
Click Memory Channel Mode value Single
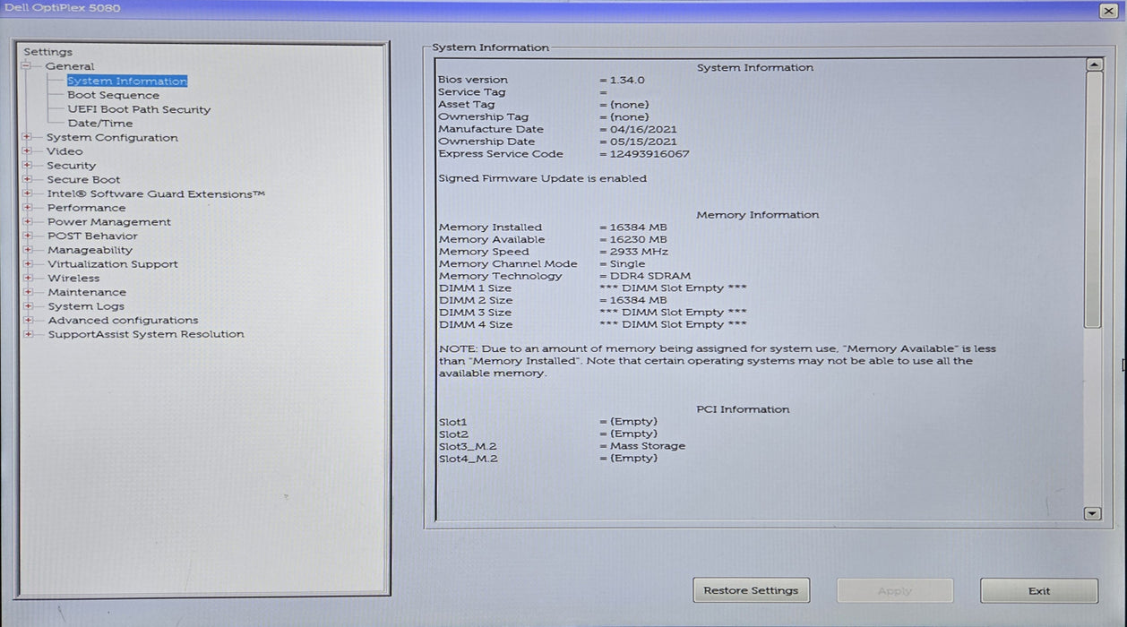627,264
